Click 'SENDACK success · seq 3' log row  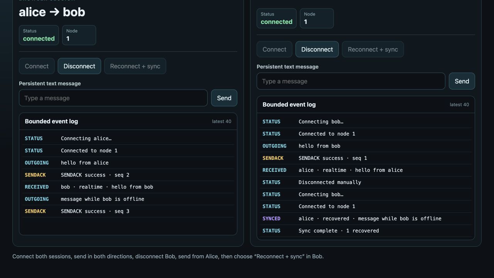click(x=128, y=211)
